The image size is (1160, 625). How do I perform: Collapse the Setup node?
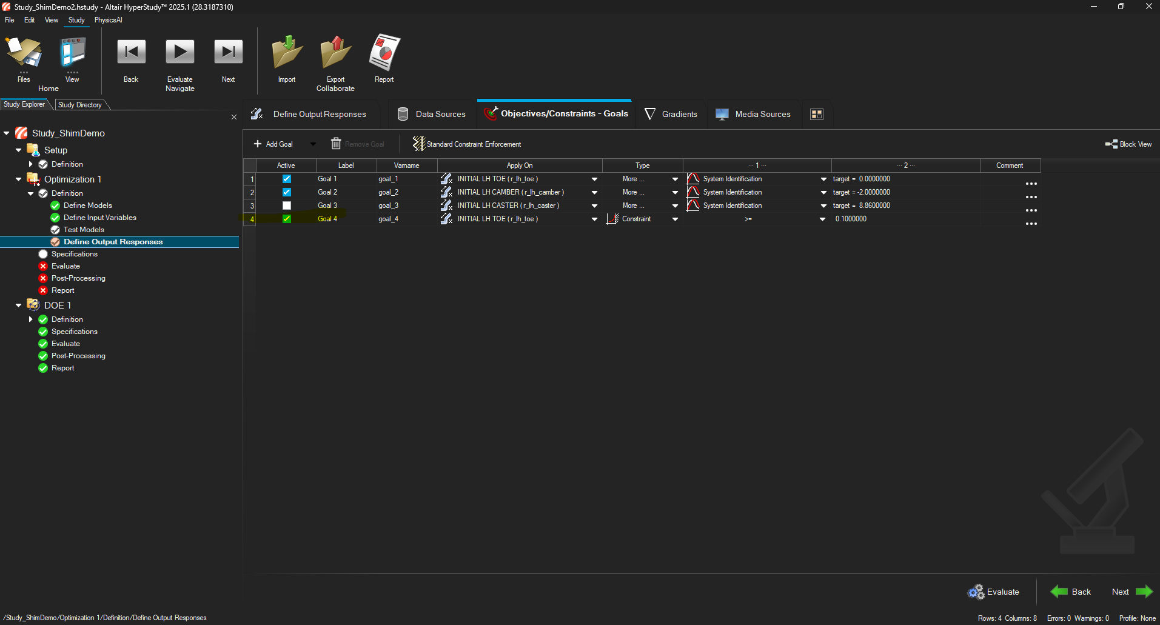19,150
